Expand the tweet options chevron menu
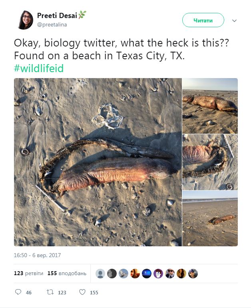 [x=235, y=20]
